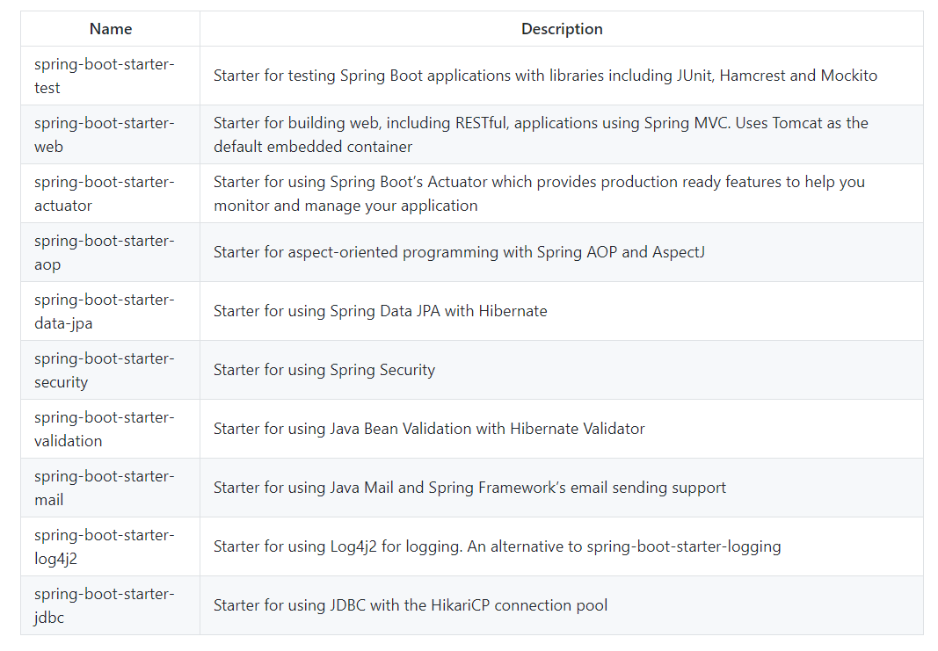The width and height of the screenshot is (938, 651).
Task: Click the Name column header
Action: point(111,29)
